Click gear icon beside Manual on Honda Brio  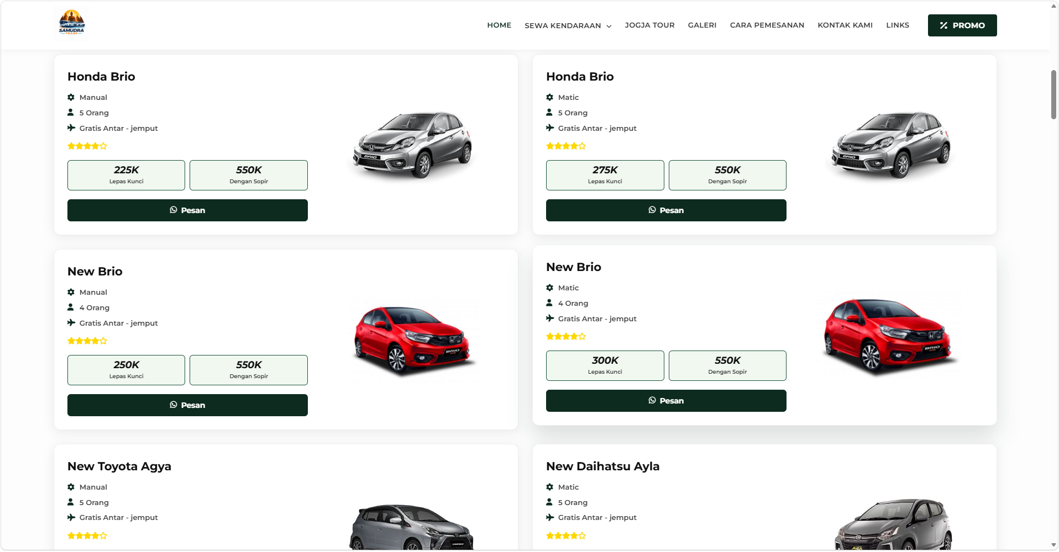(71, 97)
